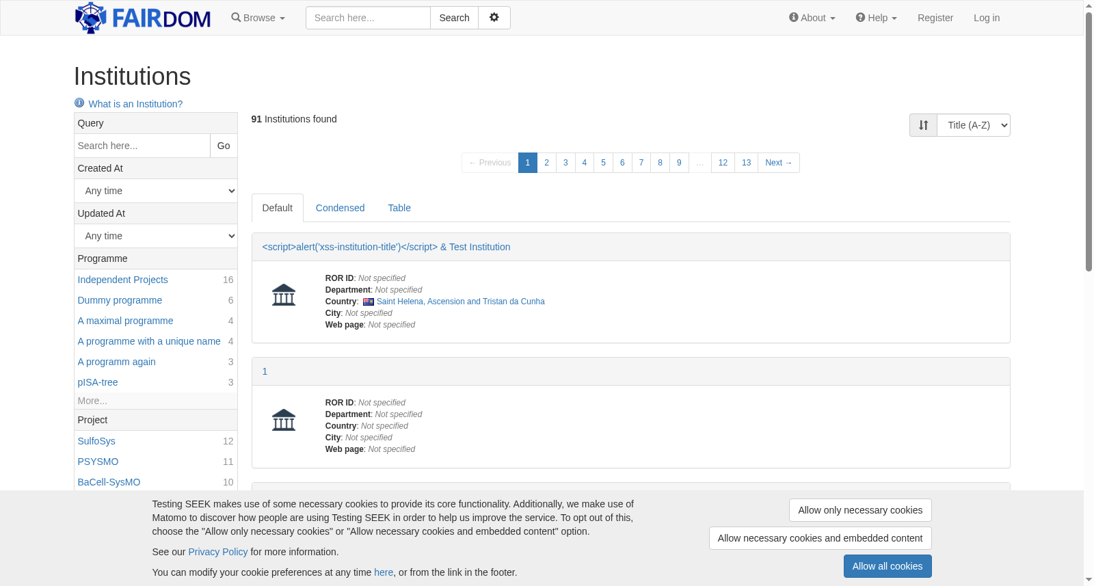Open What is an Institution? link
Screen dimensions: 1094x586
pos(135,104)
